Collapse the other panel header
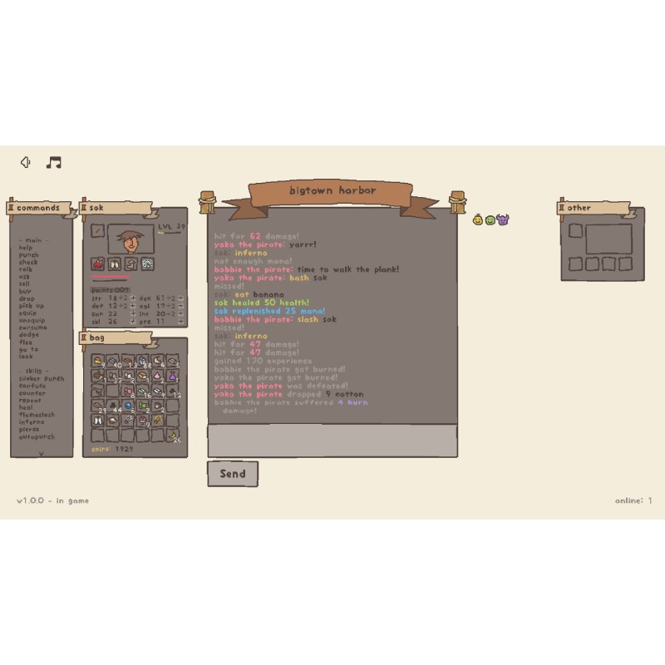The image size is (665, 665). pos(563,208)
